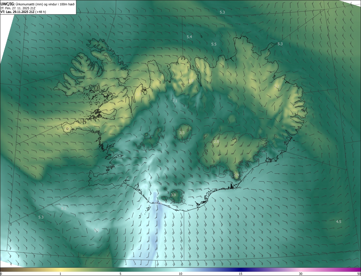
Task: Click the 1.9 value in north Iceland
Action: click(x=191, y=81)
